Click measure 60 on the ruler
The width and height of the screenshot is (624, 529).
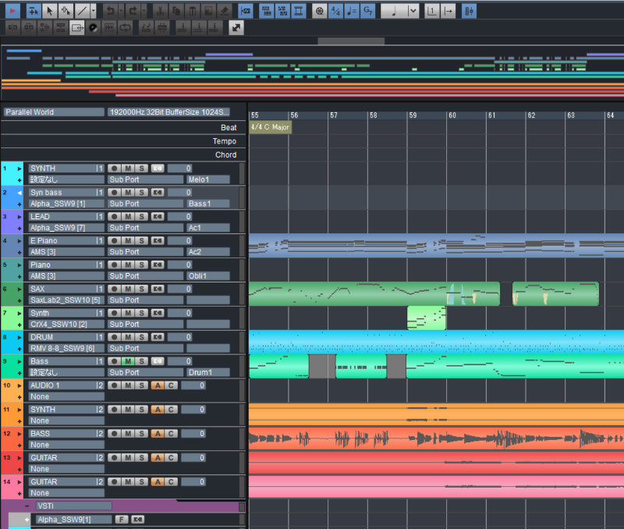coord(452,115)
